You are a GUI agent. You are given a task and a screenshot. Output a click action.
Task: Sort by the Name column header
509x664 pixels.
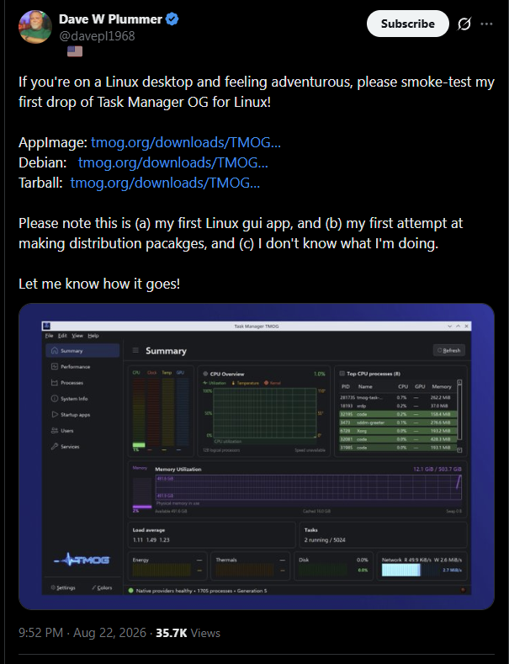click(365, 386)
